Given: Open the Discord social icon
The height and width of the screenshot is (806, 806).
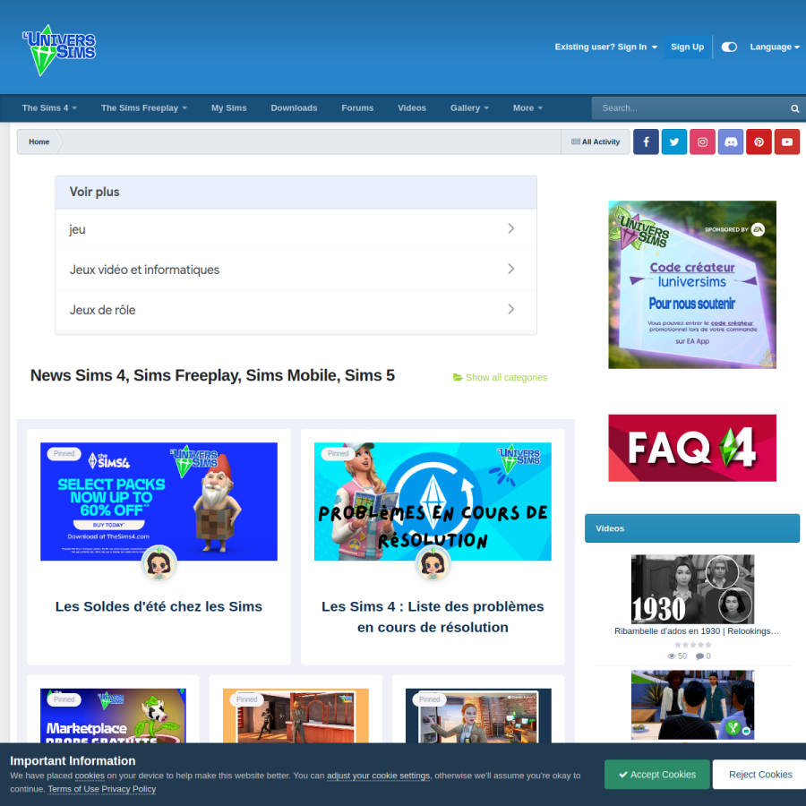Looking at the screenshot, I should click(731, 141).
